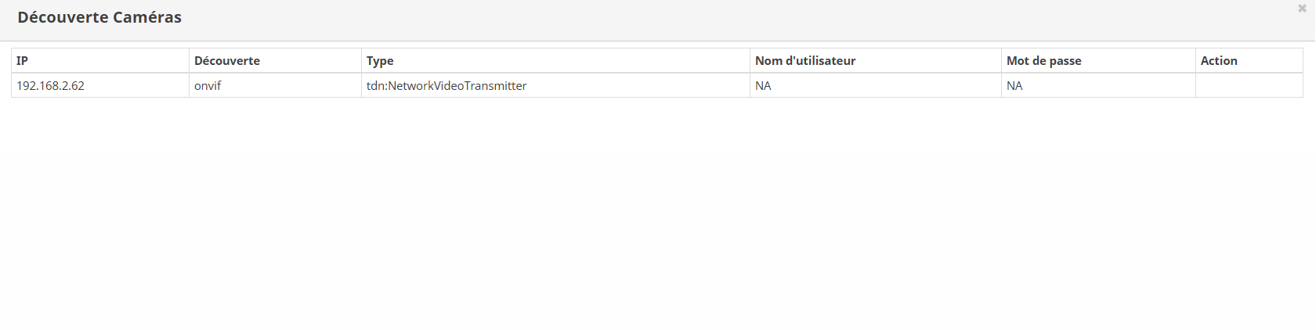Screen dimensions: 1316x330
Task: Click the empty Action cell for 192.168.2.62
Action: [1249, 86]
